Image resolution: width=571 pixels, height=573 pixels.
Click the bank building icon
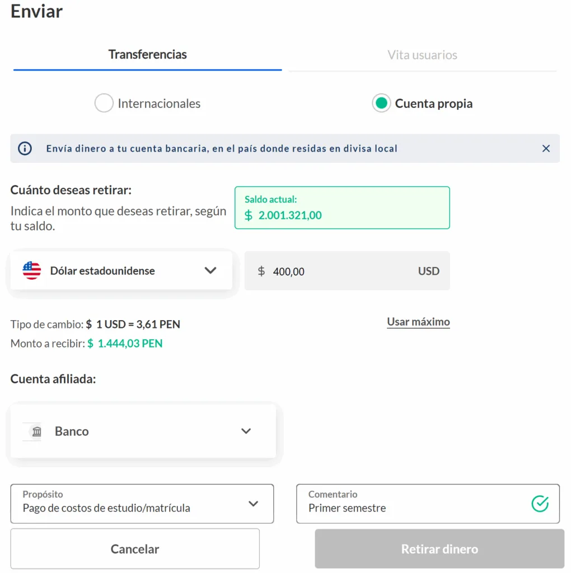coord(36,431)
